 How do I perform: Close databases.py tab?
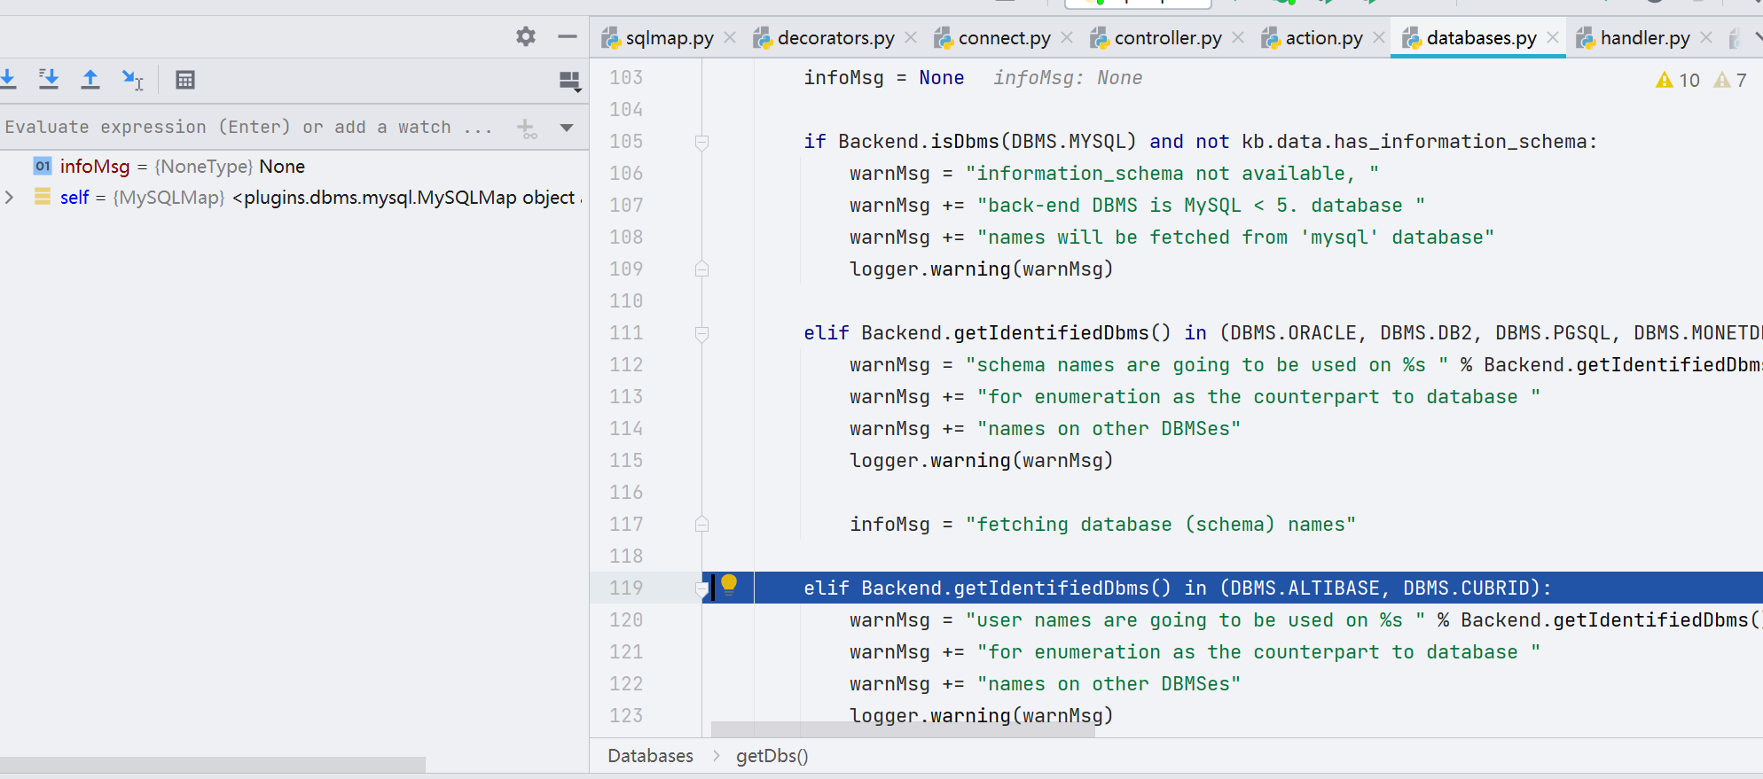(1553, 37)
